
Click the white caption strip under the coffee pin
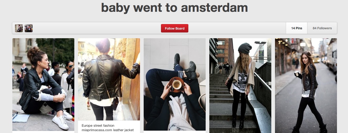pyautogui.click(x=175, y=132)
